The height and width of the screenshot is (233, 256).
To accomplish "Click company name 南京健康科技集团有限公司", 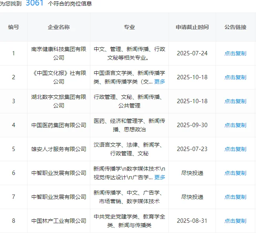I will tap(59, 53).
